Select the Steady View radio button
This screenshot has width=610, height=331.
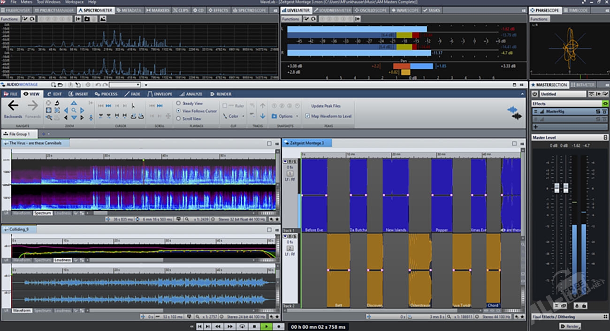click(179, 103)
